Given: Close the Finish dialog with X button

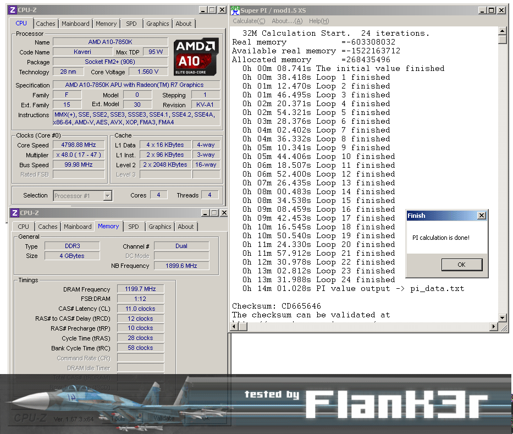Looking at the screenshot, I should (481, 216).
